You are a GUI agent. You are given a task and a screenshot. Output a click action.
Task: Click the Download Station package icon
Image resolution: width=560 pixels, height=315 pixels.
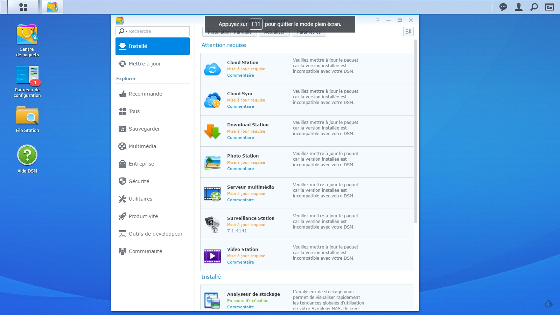(x=212, y=131)
